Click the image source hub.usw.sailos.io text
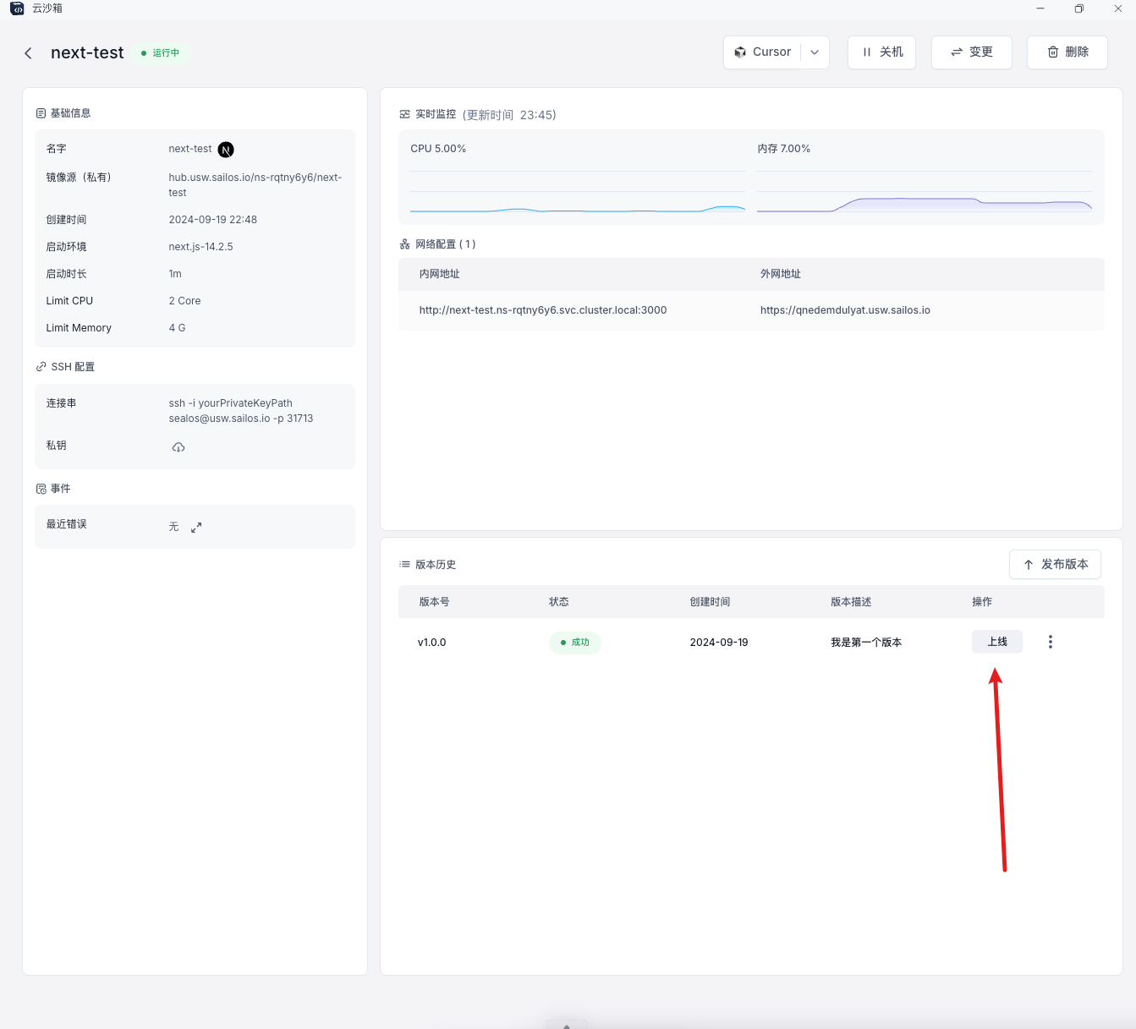This screenshot has width=1136, height=1029. (x=255, y=185)
